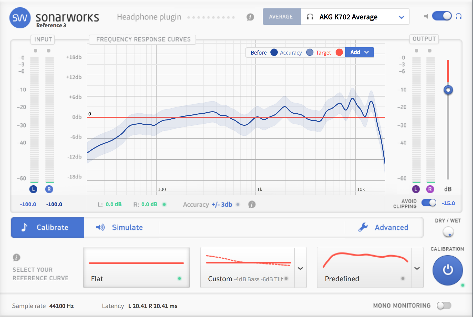Enable Mono Monitoring switch
The width and height of the screenshot is (473, 317).
(x=444, y=305)
